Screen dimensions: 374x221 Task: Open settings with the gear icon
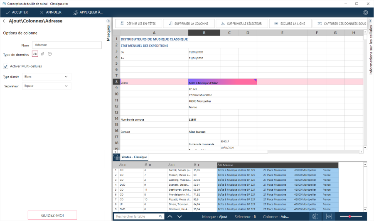click(366, 12)
